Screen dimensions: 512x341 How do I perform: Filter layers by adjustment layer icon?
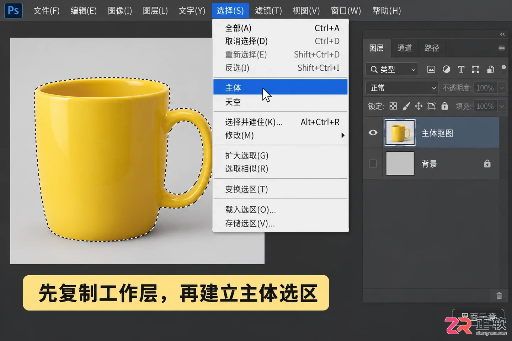click(x=446, y=69)
